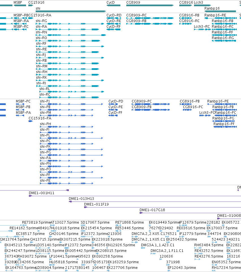This screenshot has width=241, height=272.
Task: Click EST RE73819.5prime
Action: tap(36, 222)
